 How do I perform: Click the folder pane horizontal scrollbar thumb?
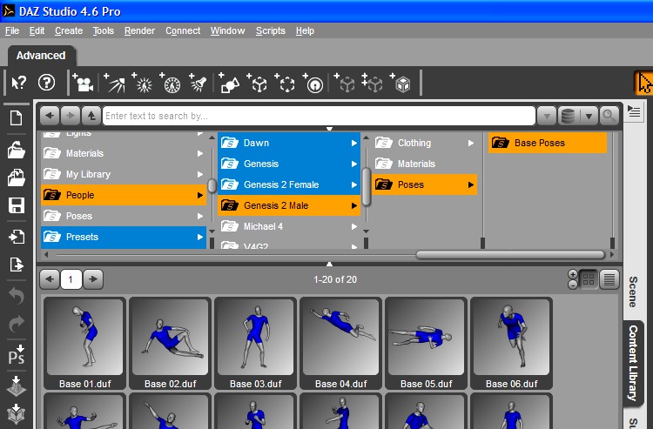click(510, 254)
